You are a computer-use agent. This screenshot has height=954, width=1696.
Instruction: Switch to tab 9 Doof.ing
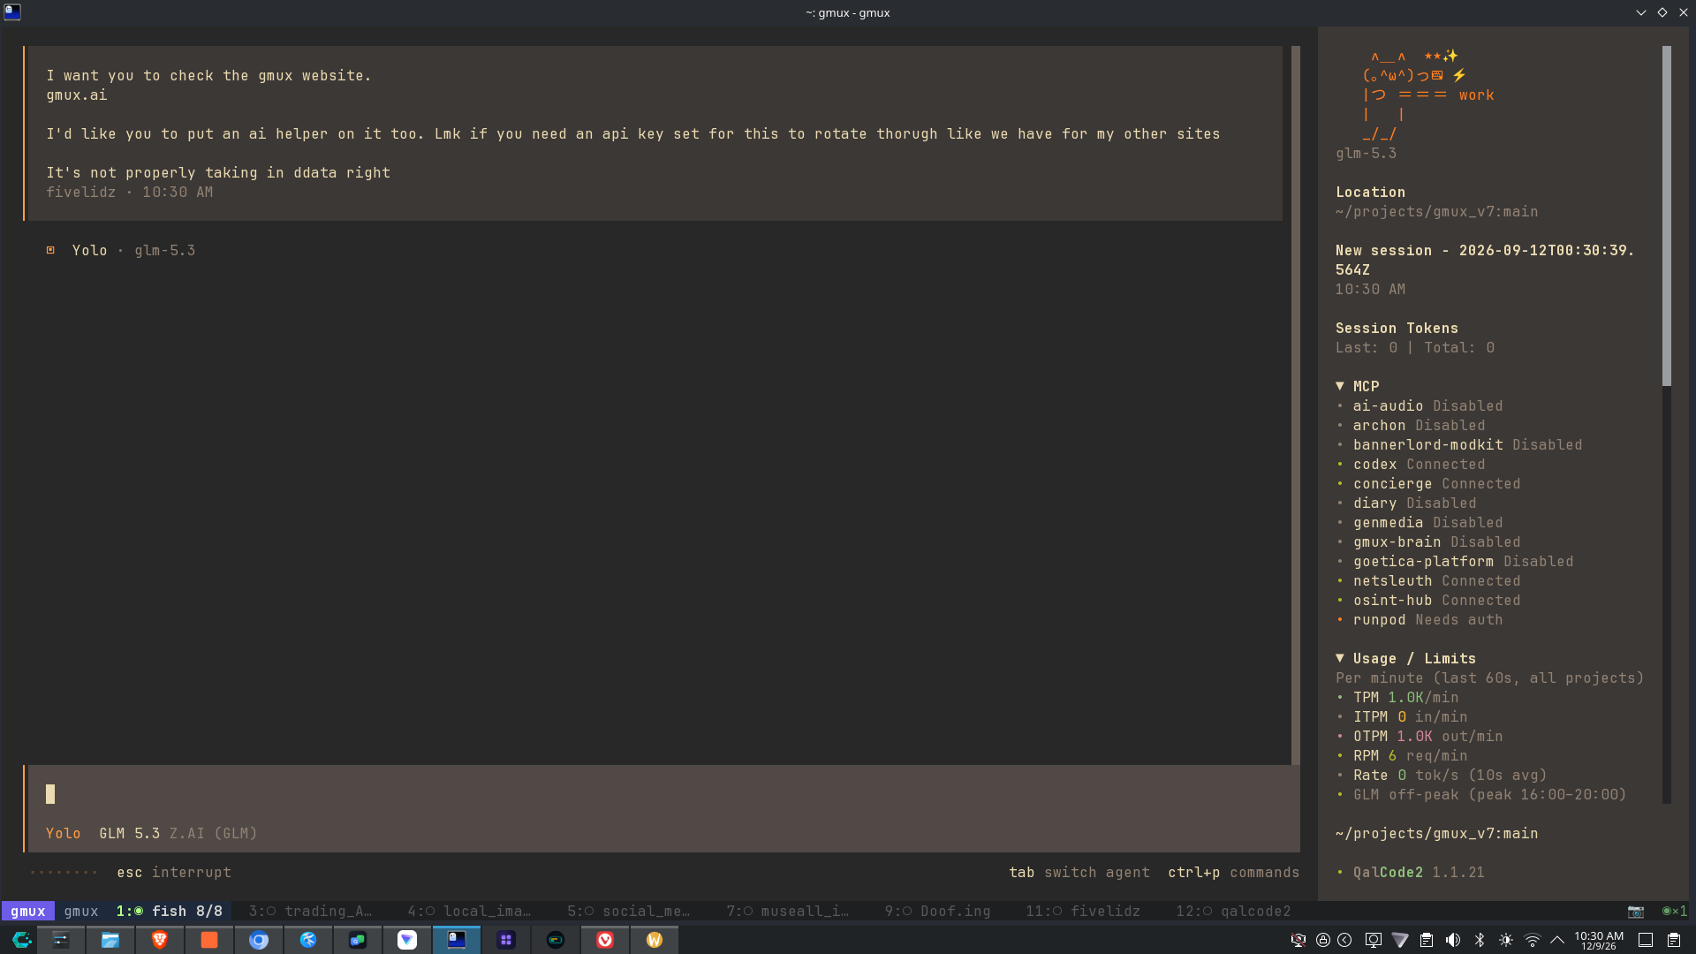[x=937, y=911]
